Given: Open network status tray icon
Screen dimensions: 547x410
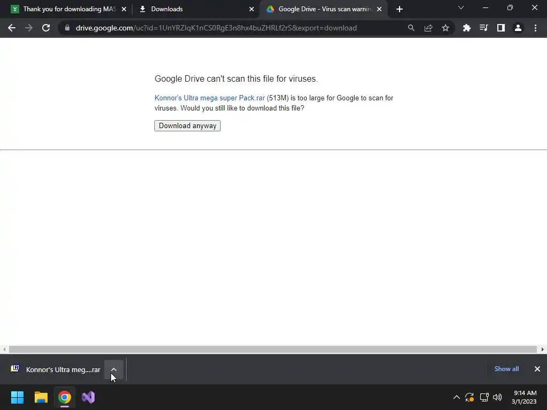Looking at the screenshot, I should [x=484, y=397].
